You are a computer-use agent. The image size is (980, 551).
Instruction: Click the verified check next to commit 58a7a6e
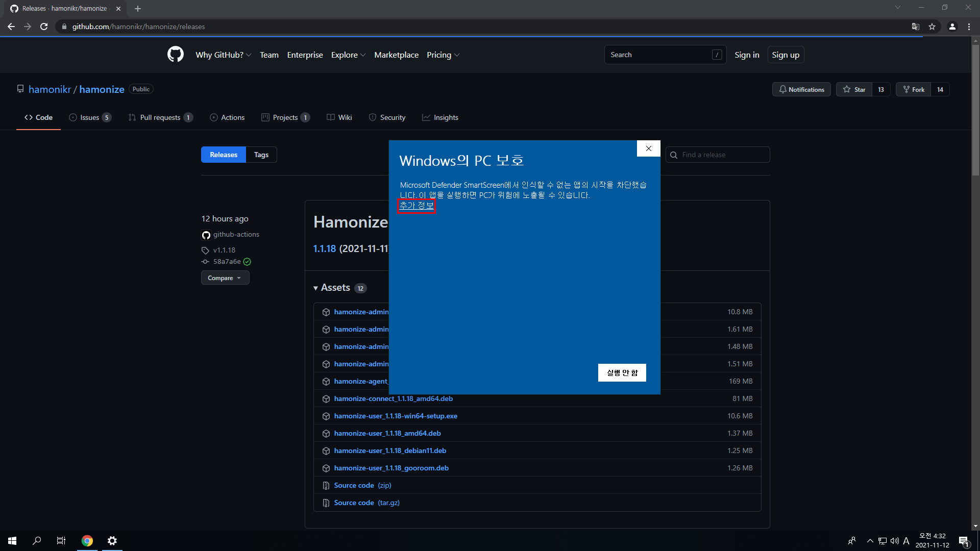click(247, 262)
